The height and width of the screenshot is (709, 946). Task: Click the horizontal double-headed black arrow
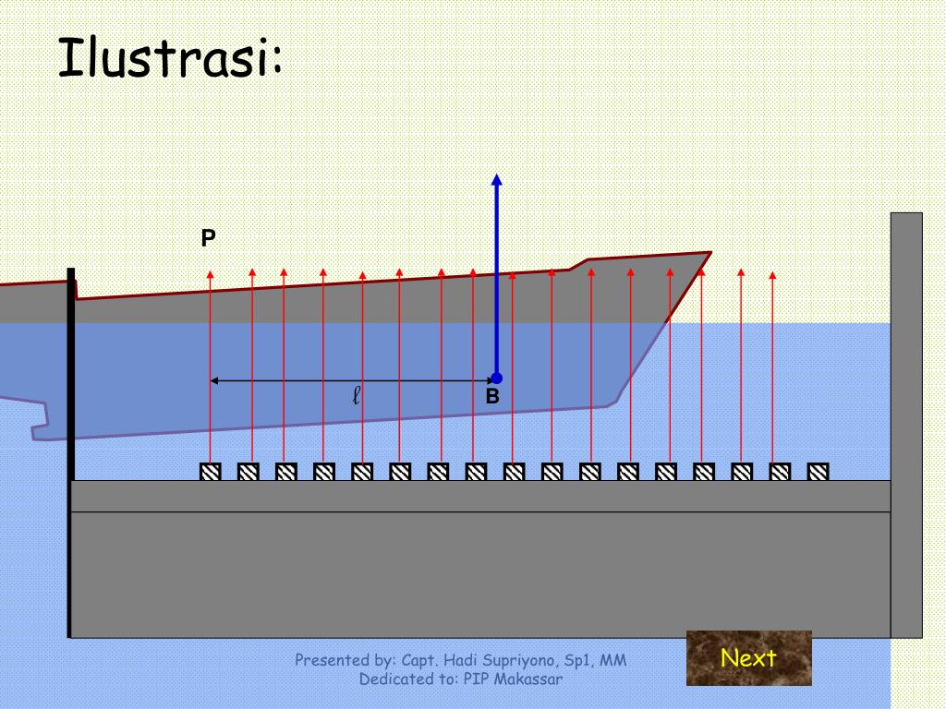pos(352,380)
